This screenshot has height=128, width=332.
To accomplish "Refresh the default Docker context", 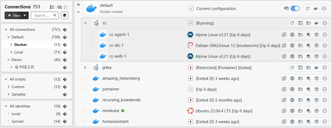I will click(x=307, y=9).
